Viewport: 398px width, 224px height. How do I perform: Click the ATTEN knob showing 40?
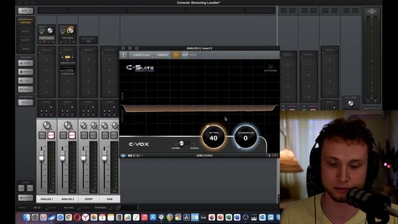(213, 137)
